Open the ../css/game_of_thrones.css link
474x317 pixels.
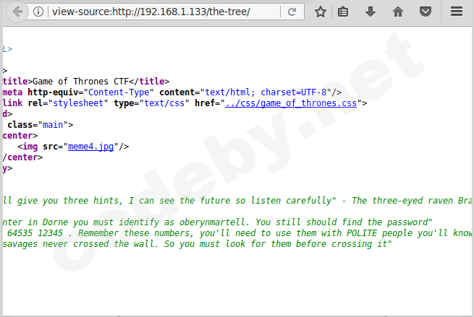[x=291, y=103]
